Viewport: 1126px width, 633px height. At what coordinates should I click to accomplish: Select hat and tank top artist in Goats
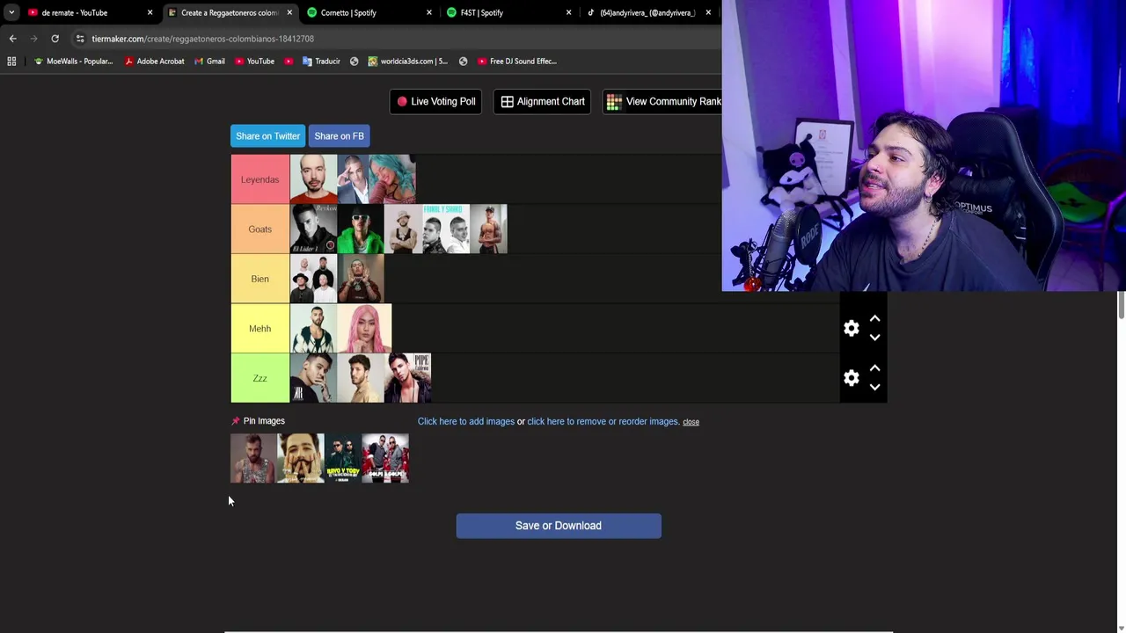[403, 229]
